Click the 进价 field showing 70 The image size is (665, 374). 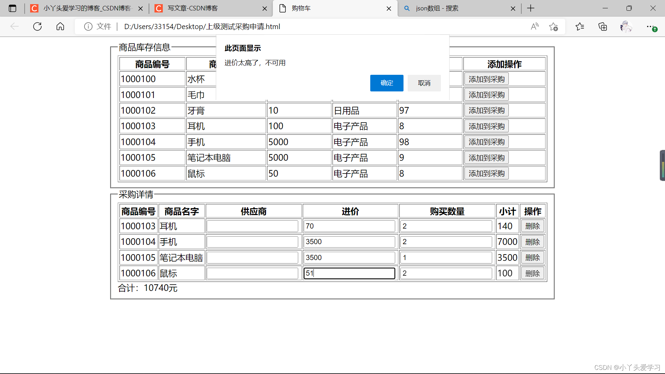point(349,226)
